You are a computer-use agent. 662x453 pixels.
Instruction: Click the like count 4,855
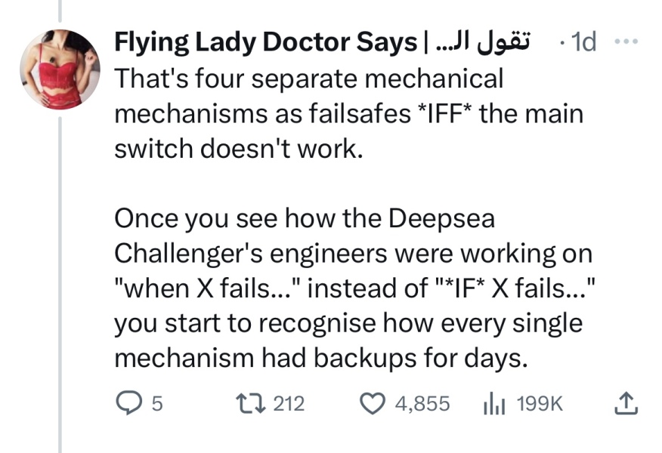coord(422,404)
